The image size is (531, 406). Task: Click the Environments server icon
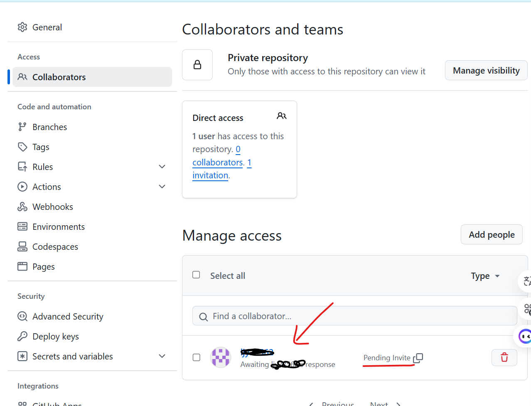tap(22, 226)
